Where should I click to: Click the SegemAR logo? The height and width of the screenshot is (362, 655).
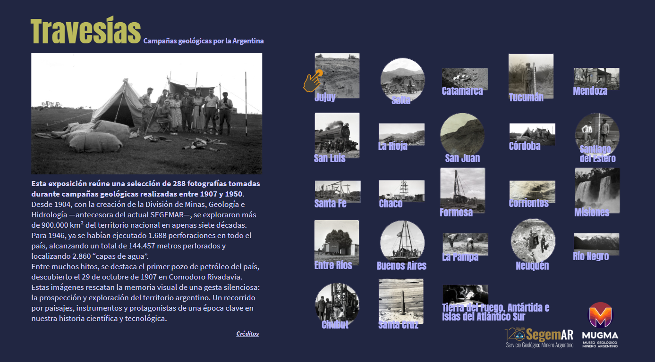pyautogui.click(x=539, y=337)
